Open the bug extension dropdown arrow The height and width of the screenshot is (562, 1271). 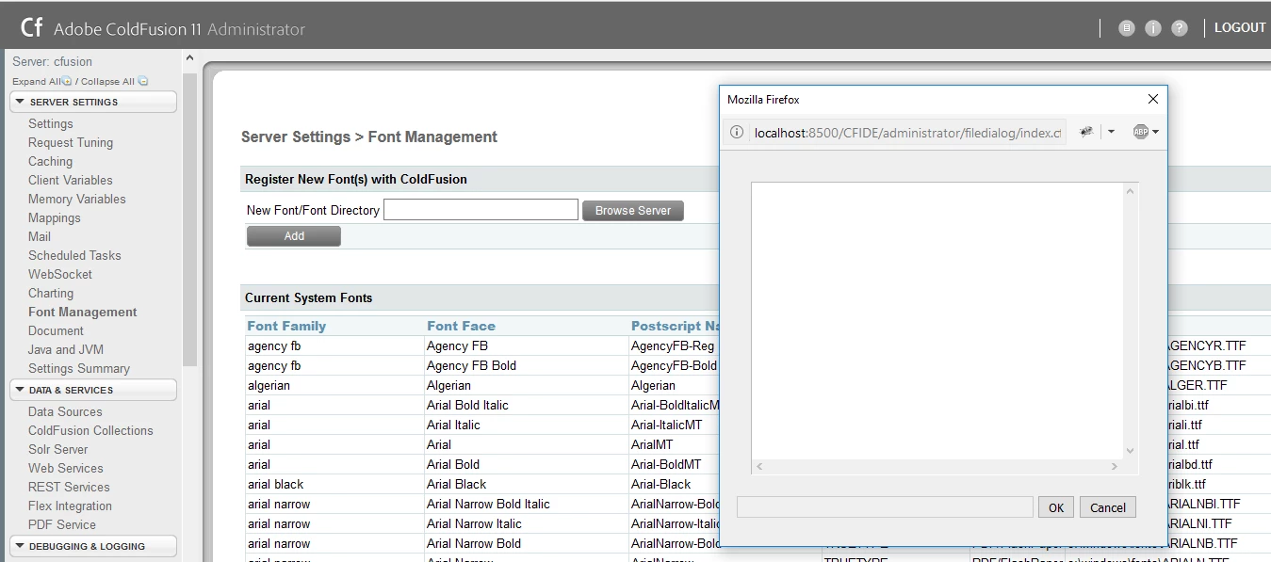coord(1111,133)
